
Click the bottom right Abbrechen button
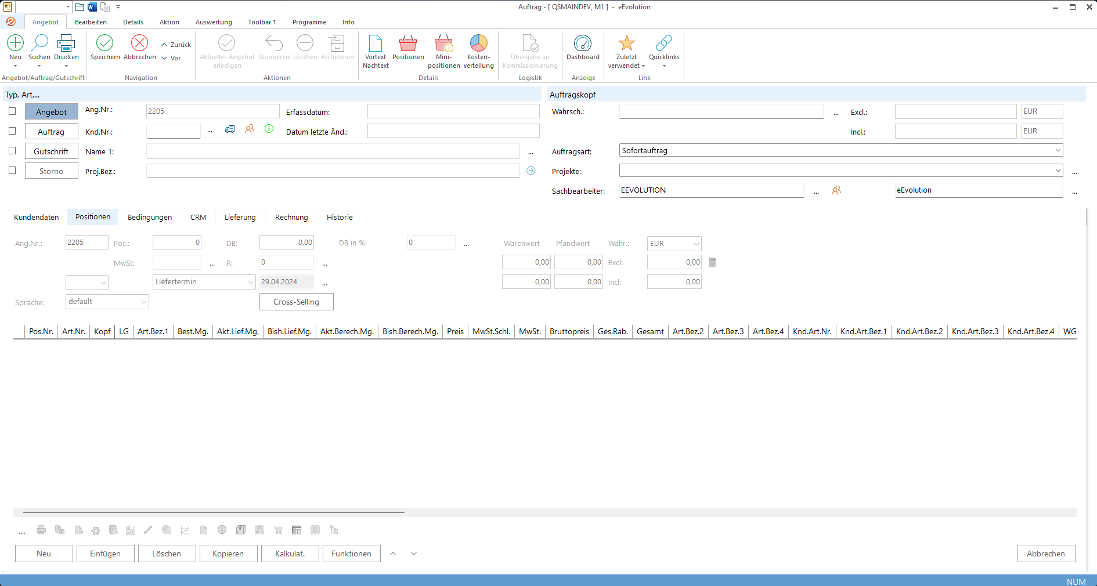tap(1046, 554)
